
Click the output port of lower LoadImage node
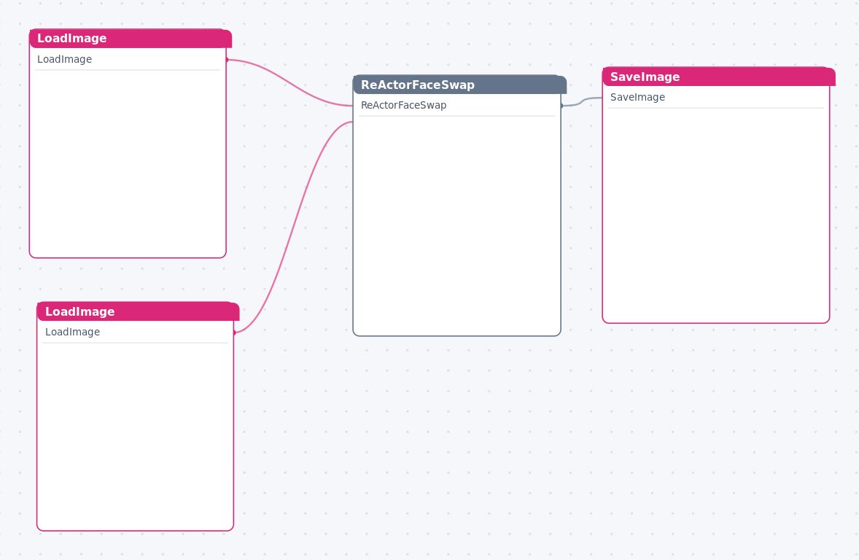(235, 332)
